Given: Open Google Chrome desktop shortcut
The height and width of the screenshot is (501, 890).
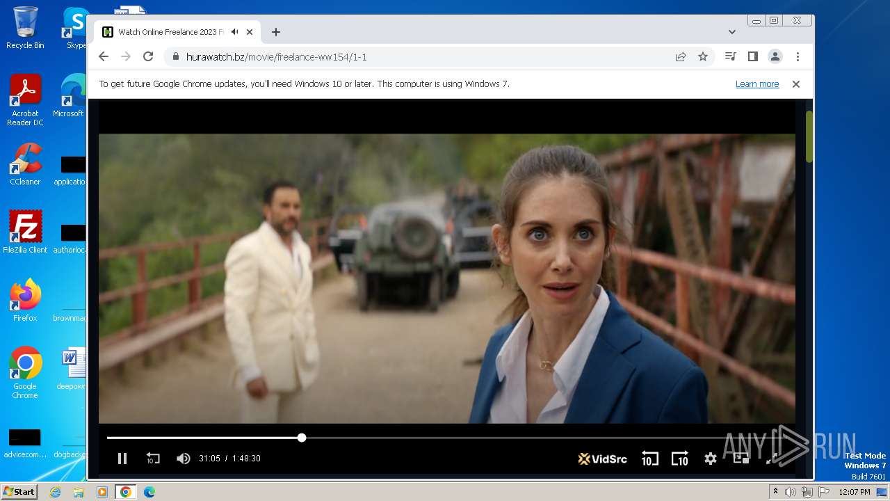Looking at the screenshot, I should coord(25,373).
